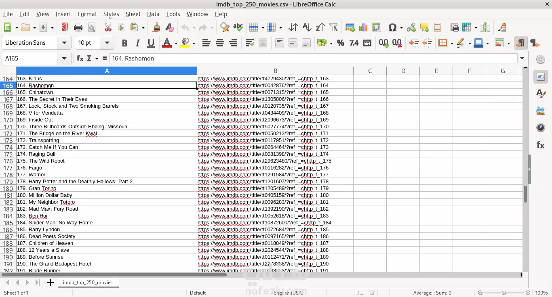552x297 pixels.
Task: Click Background Color yellow highlight button
Action: pyautogui.click(x=185, y=43)
